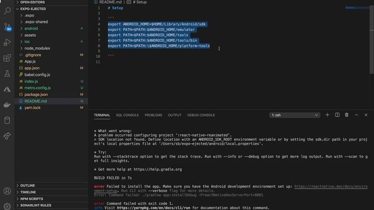
Task: Expand the SONARLINT RULES section
Action: (x=51, y=205)
